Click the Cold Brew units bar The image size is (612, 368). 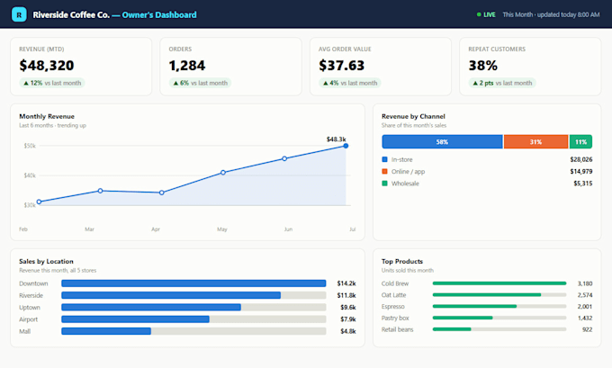pyautogui.click(x=499, y=283)
